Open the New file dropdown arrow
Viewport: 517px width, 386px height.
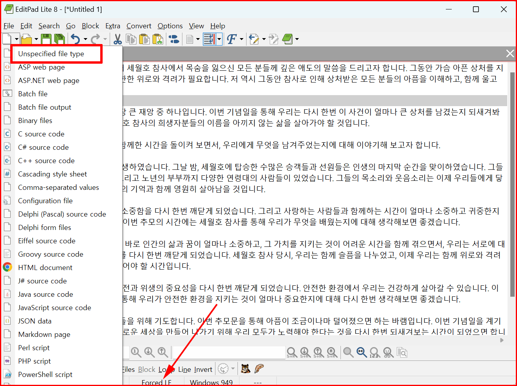[16, 39]
